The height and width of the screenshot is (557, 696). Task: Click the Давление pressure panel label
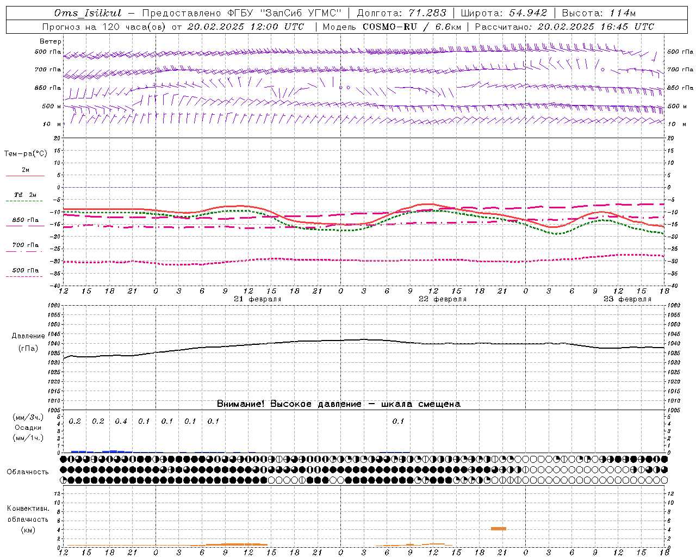pos(28,336)
